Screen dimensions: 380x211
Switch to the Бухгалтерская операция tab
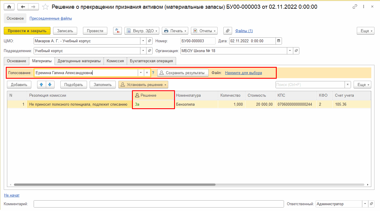click(151, 61)
